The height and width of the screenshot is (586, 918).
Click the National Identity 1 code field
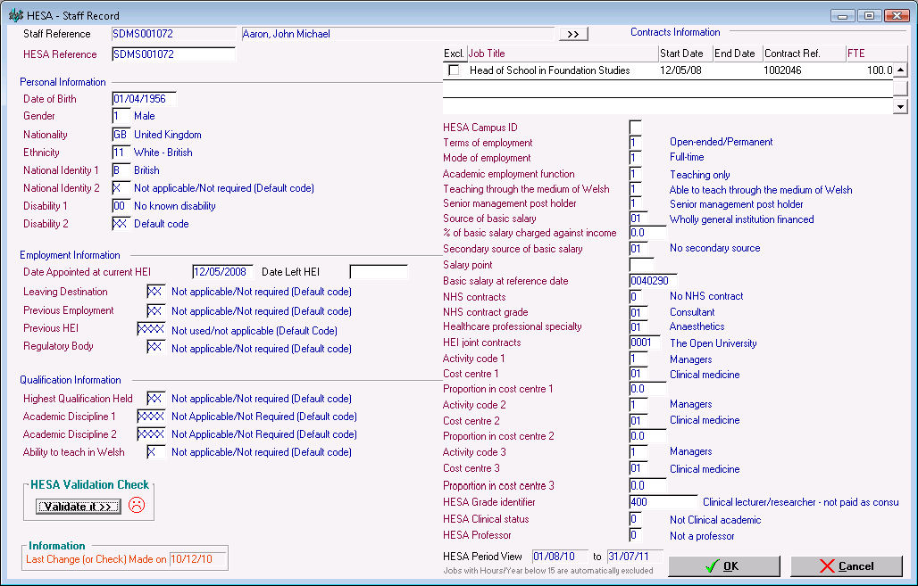tap(121, 170)
